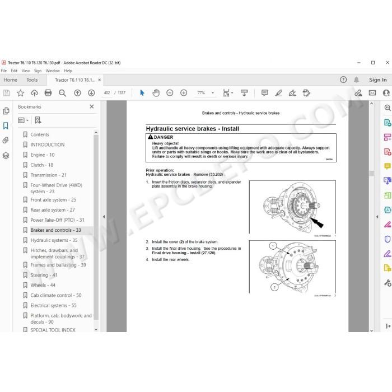Open the bookmark options dropdown
Image resolution: width=392 pixels, height=392 pixels.
tap(24, 120)
